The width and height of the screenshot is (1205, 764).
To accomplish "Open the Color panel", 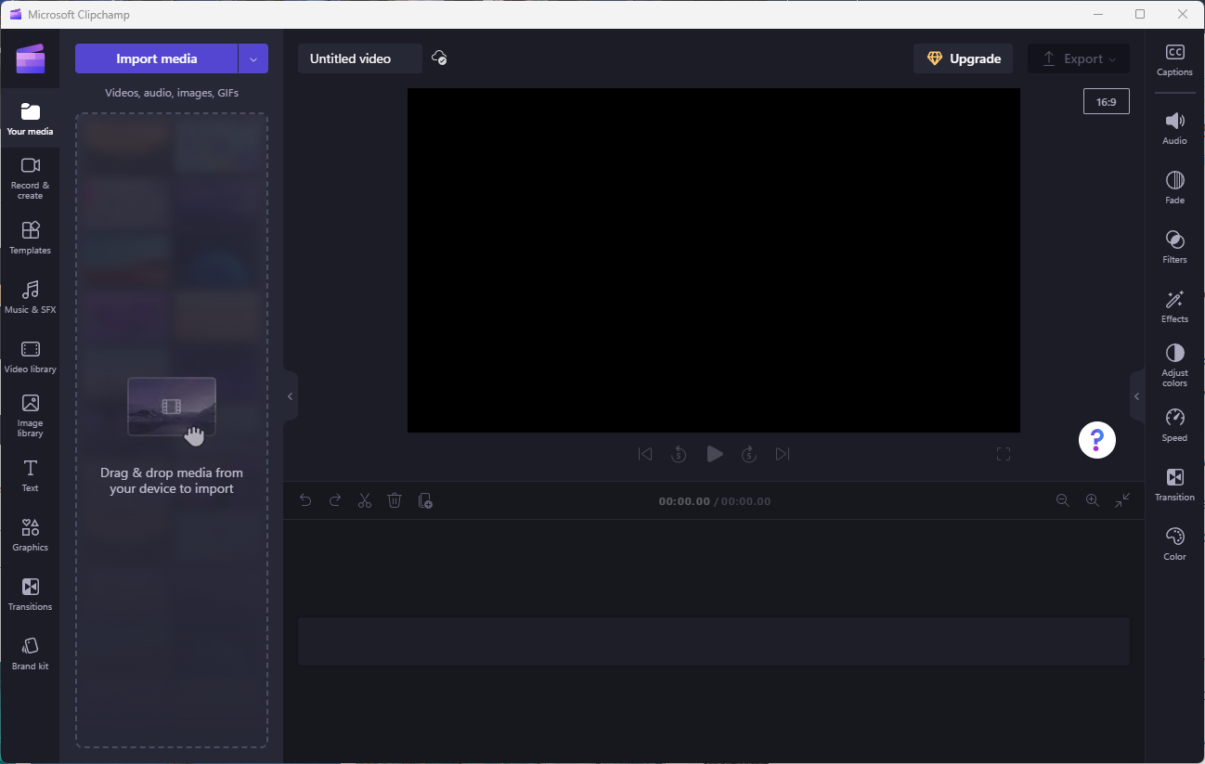I will (x=1174, y=544).
